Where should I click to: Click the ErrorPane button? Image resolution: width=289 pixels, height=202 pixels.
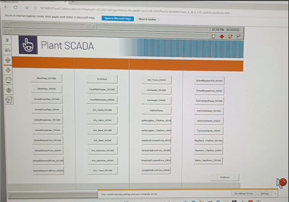[102, 79]
